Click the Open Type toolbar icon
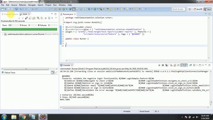This screenshot has height=120, width=213. (107, 9)
